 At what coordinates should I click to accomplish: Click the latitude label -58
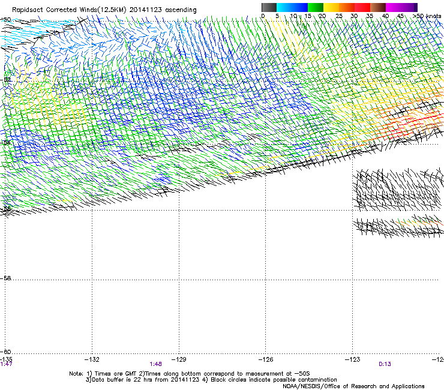point(5,278)
